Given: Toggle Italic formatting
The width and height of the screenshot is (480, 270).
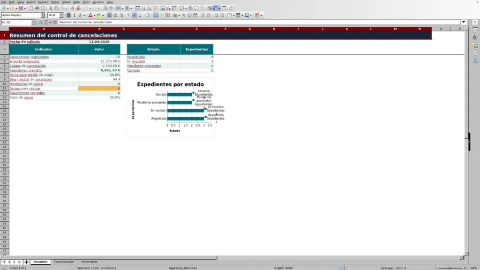Looking at the screenshot, I should (75, 15).
